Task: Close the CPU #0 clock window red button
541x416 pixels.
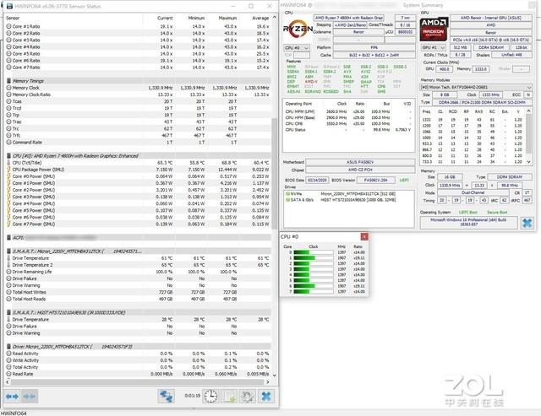Action: [x=364, y=236]
